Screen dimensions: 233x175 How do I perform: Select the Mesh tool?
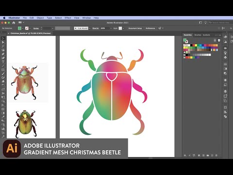3,109
